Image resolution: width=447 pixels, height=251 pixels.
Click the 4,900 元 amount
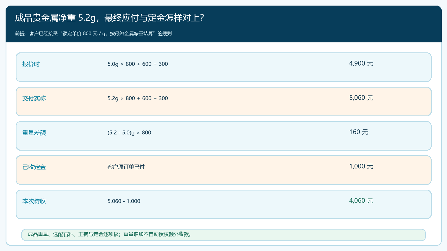[x=361, y=63]
